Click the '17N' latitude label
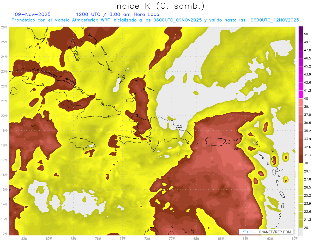The image size is (313, 242). click(4, 160)
